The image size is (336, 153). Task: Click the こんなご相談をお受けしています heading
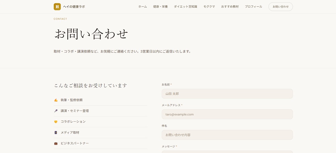[x=91, y=86]
